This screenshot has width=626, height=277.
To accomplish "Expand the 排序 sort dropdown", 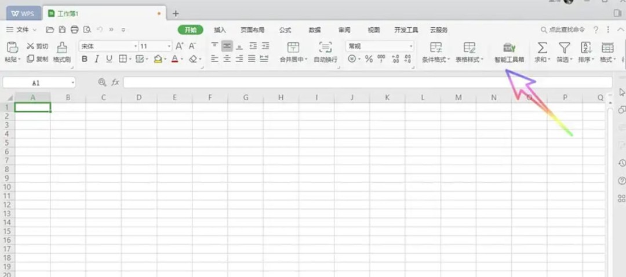I will [593, 60].
